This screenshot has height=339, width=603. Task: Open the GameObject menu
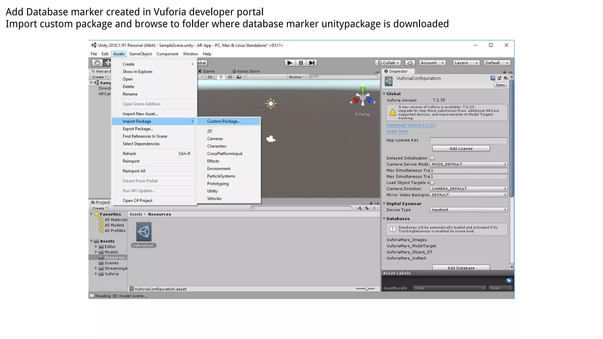140,54
